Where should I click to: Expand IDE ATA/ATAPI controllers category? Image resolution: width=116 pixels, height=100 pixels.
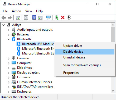coord(8,87)
